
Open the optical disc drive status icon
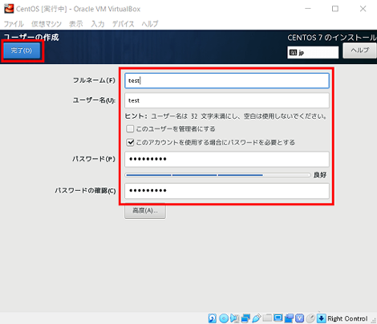[224, 318]
